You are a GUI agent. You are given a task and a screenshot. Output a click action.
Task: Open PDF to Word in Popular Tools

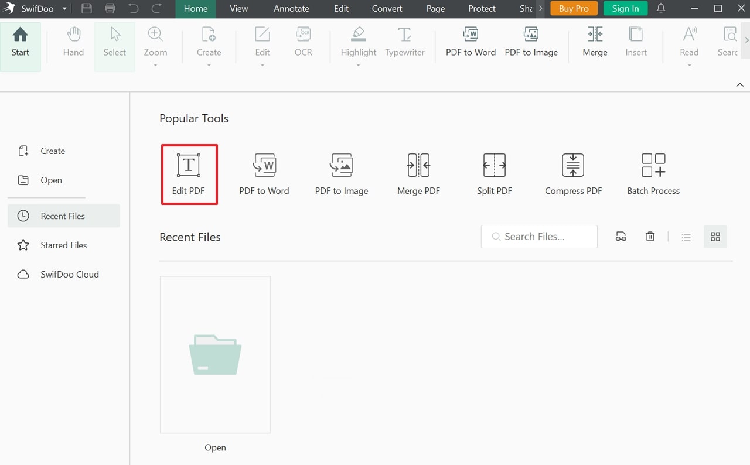pyautogui.click(x=264, y=175)
